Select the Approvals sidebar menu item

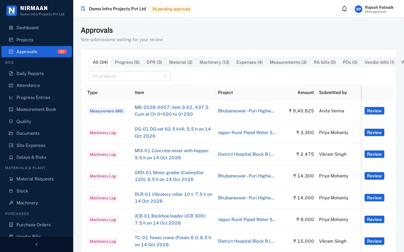click(37, 52)
